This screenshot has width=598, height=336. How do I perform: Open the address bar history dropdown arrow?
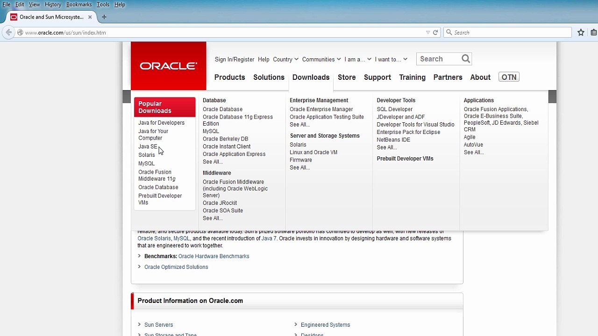(428, 33)
